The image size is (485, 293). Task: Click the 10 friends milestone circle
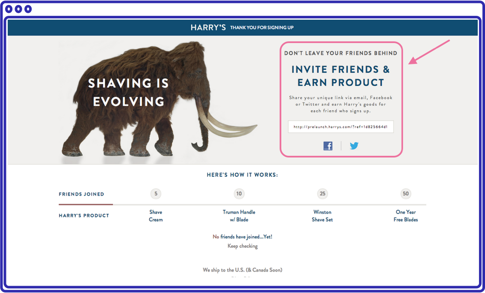click(239, 193)
